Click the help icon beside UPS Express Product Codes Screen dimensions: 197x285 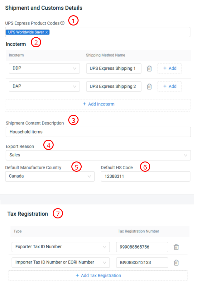coord(63,23)
